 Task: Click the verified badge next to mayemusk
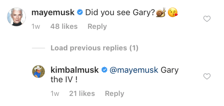80,13
